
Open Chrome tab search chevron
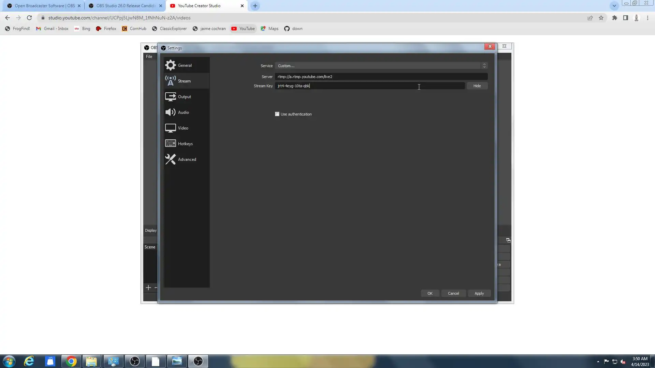click(x=614, y=6)
